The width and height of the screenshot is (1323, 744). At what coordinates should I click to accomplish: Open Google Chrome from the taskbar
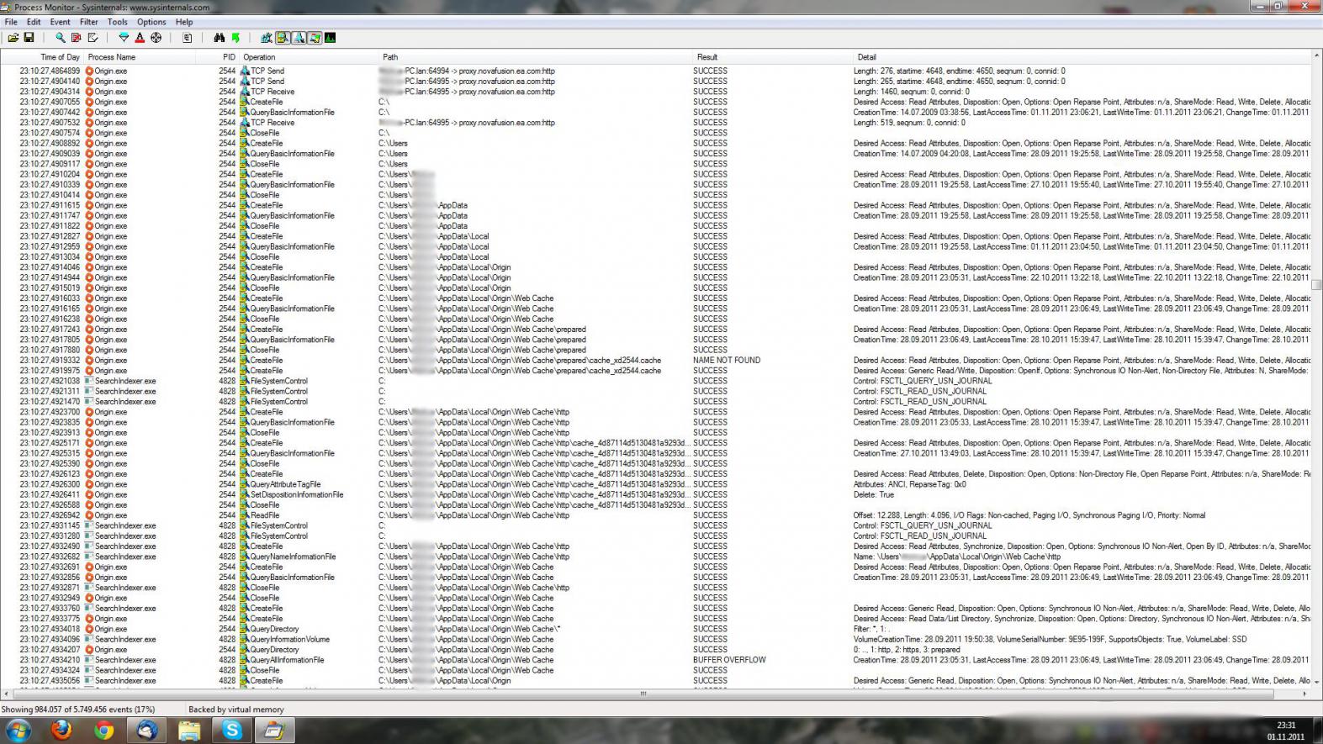pos(103,731)
